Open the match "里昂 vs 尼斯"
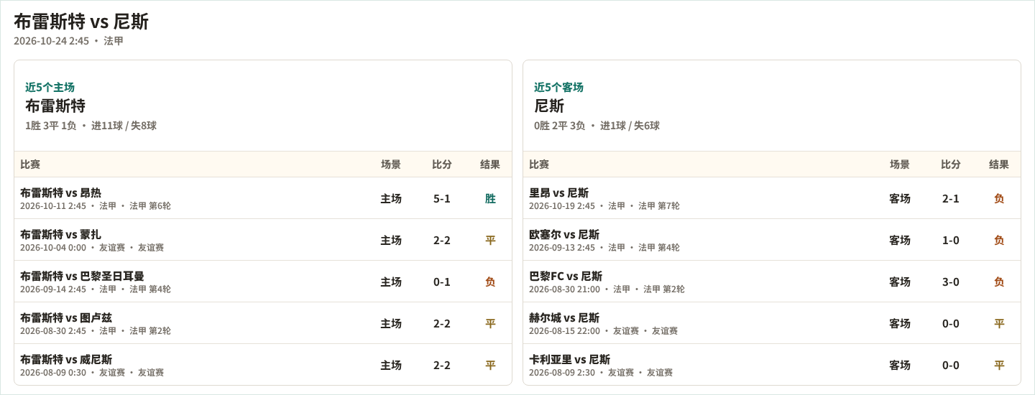1035x395 pixels. coord(558,192)
